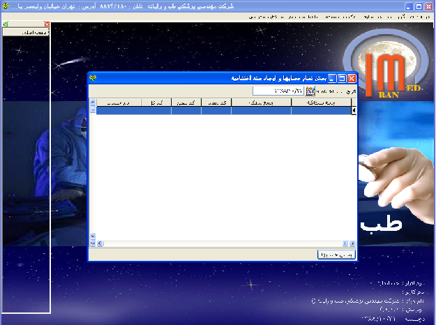Close the closing-accounts dialog with red X
This screenshot has width=436, height=325.
coord(352,78)
